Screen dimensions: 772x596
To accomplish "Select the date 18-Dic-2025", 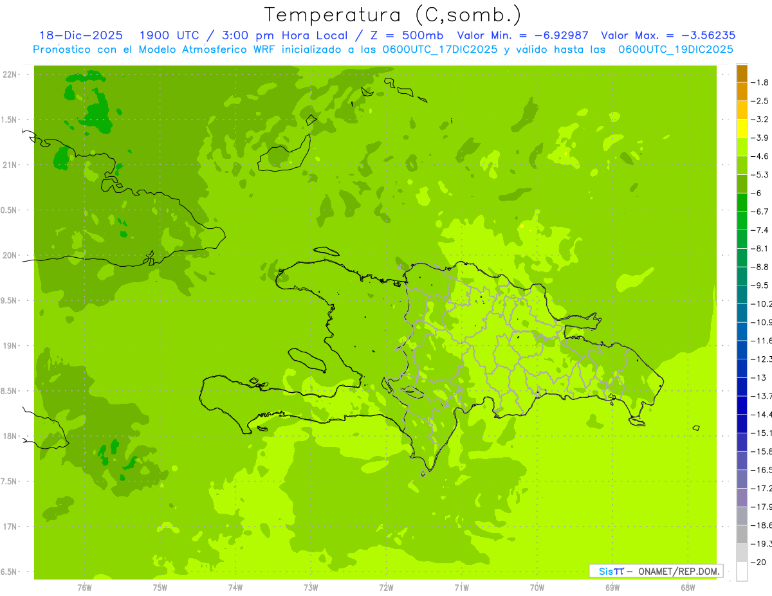I will 81,35.
